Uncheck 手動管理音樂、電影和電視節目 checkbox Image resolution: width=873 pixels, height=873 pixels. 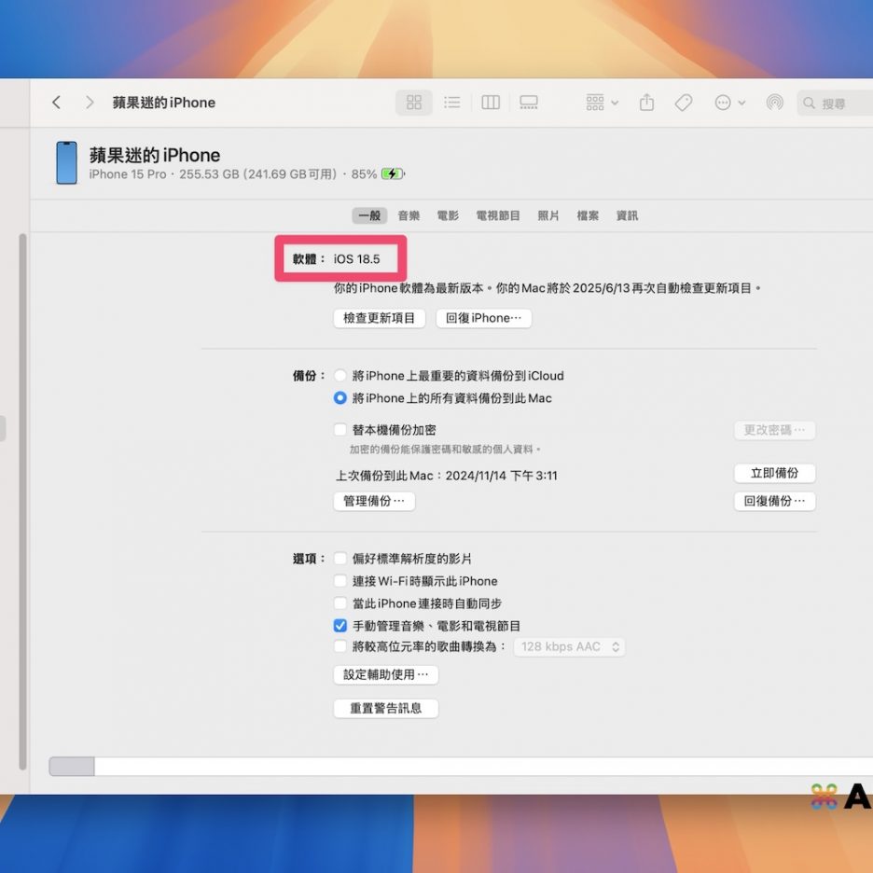pos(340,626)
